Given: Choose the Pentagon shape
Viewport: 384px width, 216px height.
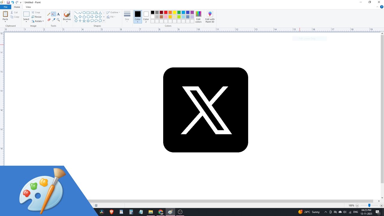Looking at the screenshot, I should click(x=84, y=17).
